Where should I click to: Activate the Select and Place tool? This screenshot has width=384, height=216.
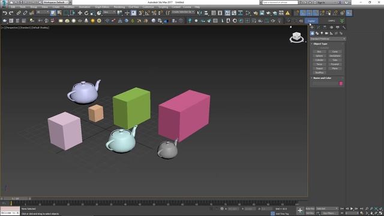click(99, 13)
